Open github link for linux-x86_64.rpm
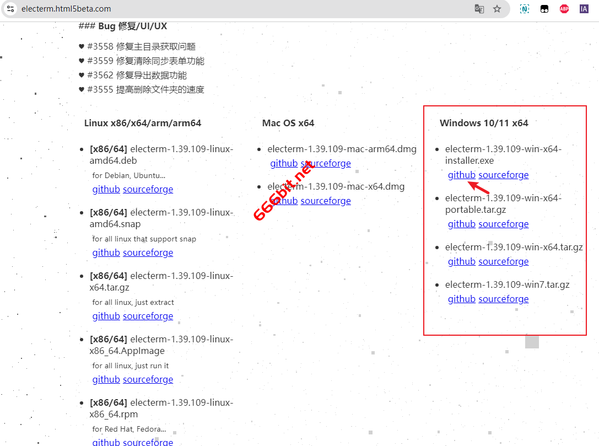599x446 pixels. point(106,442)
